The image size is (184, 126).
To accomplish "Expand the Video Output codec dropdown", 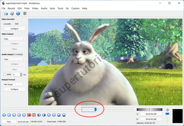I will (x=14, y=39).
